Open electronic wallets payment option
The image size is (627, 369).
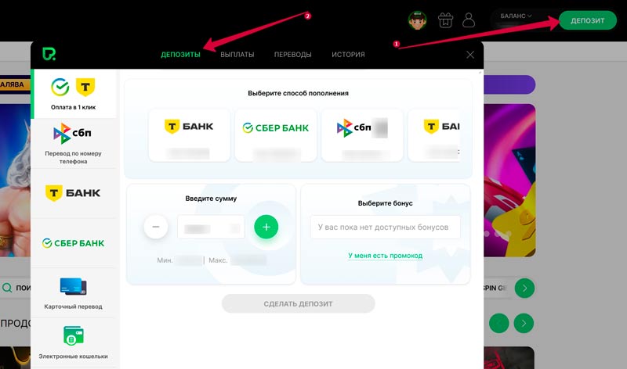(74, 342)
